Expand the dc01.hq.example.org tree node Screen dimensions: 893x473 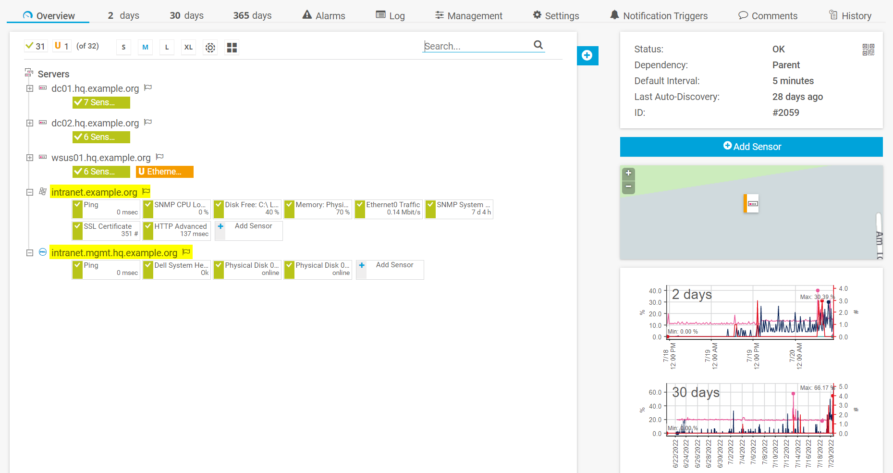click(30, 88)
